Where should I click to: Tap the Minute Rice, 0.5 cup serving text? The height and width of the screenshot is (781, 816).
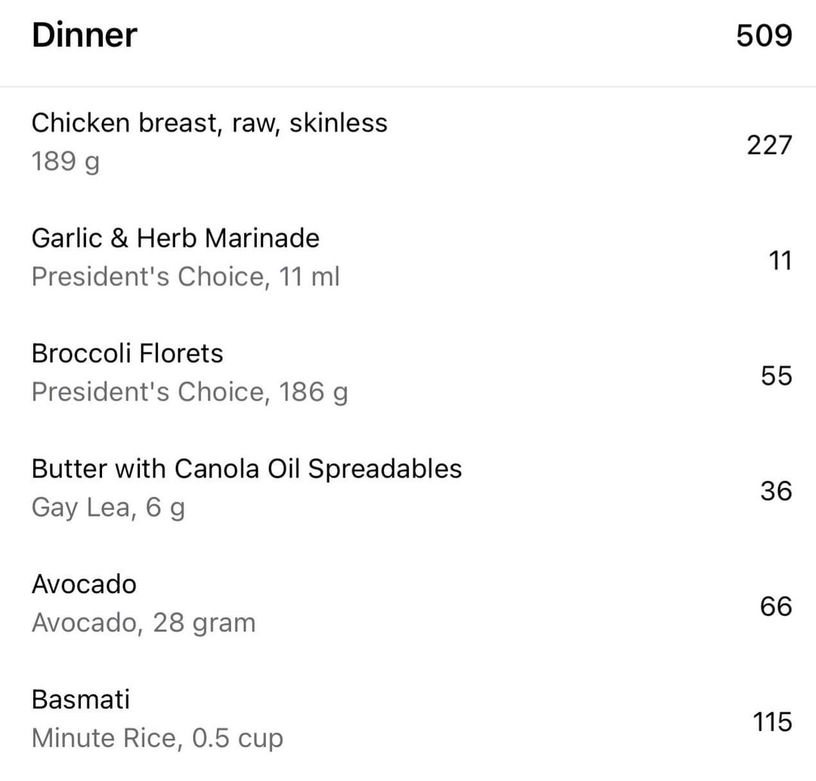(157, 739)
